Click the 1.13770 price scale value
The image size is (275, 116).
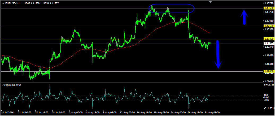pyautogui.click(x=269, y=3)
